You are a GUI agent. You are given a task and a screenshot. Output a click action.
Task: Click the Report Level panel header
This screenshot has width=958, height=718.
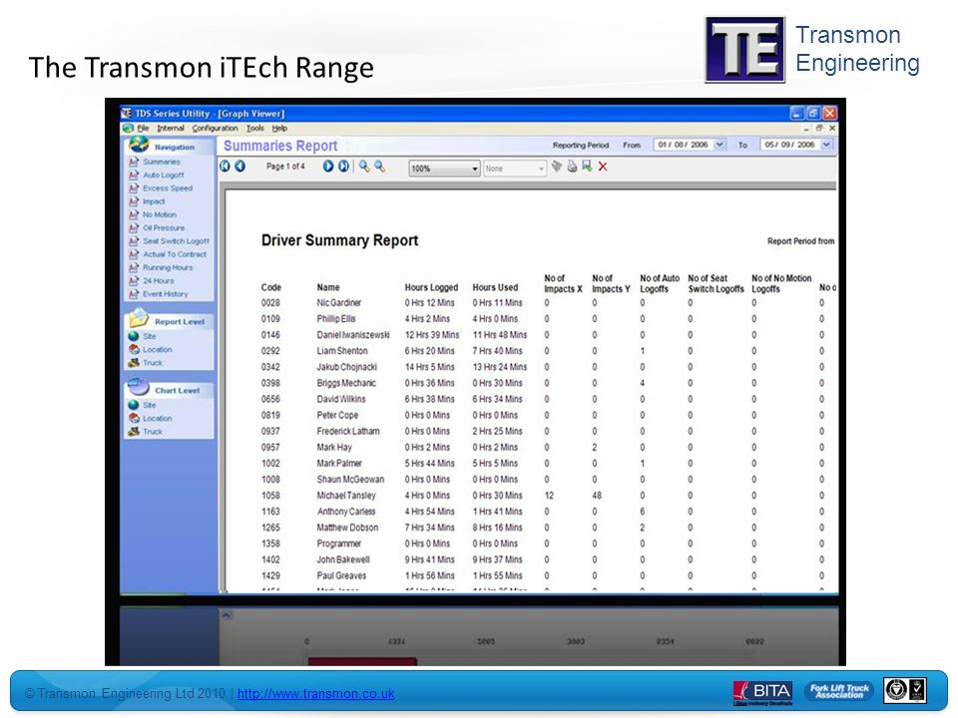(170, 321)
